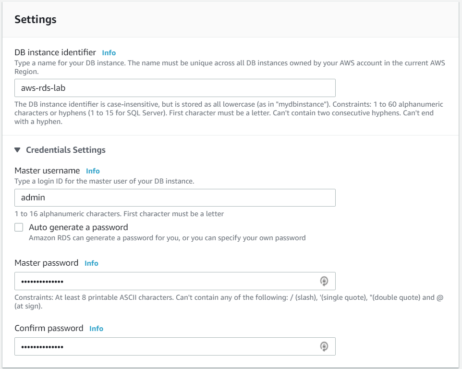
Task: Focus the DB instance identifier field 'aws-rds-lab'
Action: pyautogui.click(x=175, y=88)
